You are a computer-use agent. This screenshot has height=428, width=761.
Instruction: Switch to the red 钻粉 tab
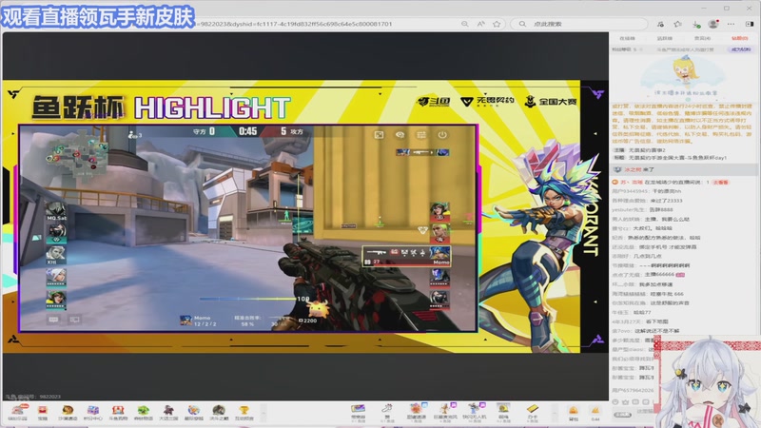click(x=740, y=38)
